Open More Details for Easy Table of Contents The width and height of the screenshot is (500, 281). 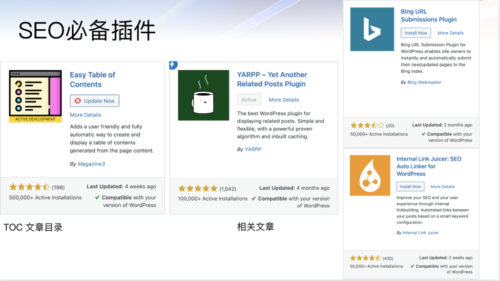(x=85, y=115)
